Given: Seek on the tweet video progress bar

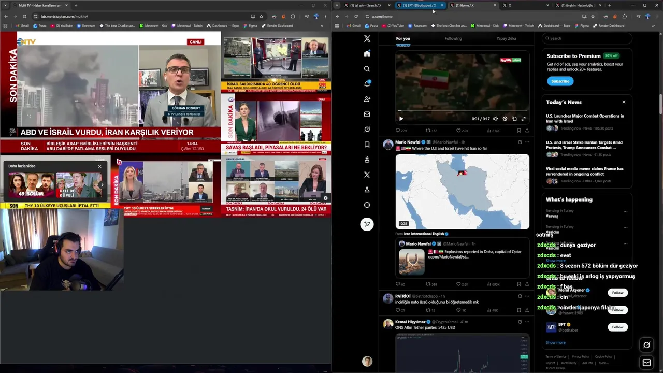Looking at the screenshot, I should point(463,111).
